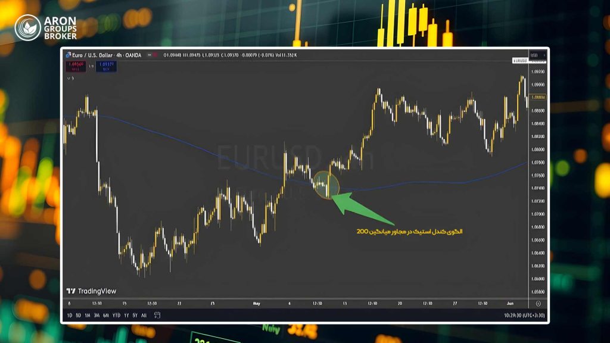
Task: Select the YTD date range tab
Action: coord(116,316)
